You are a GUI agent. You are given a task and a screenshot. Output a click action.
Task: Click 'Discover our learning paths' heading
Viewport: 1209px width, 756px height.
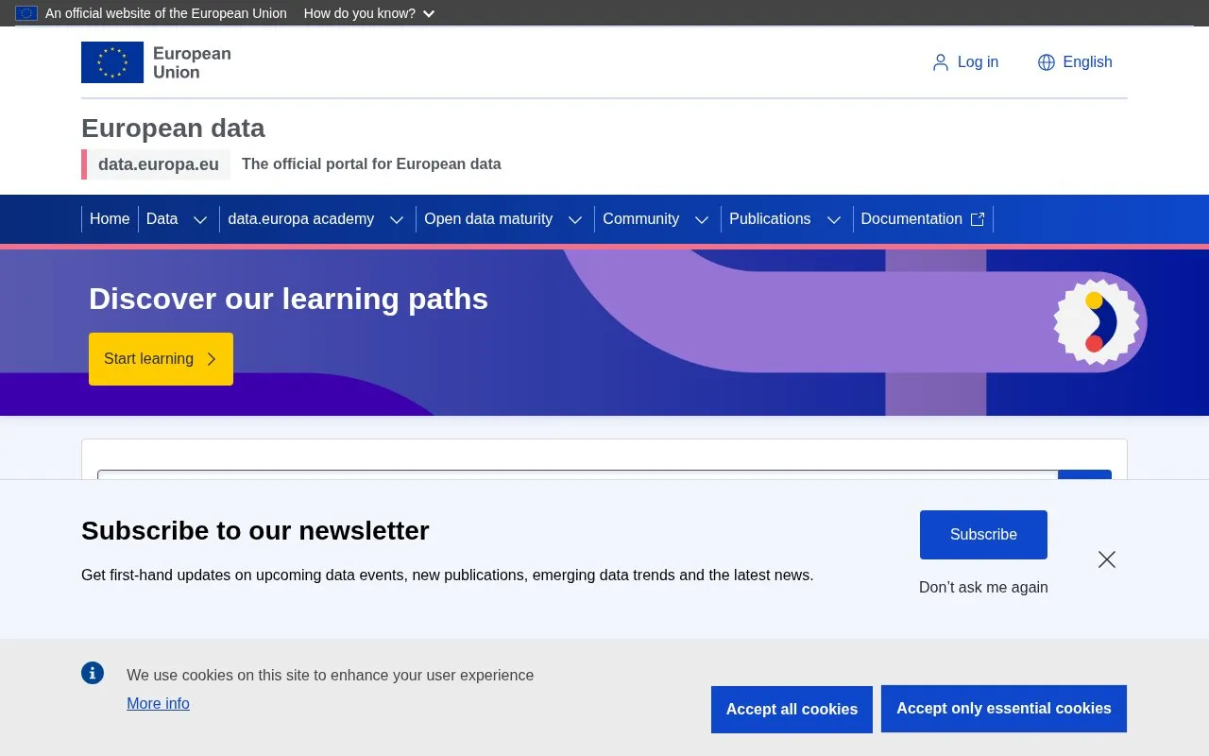(288, 300)
